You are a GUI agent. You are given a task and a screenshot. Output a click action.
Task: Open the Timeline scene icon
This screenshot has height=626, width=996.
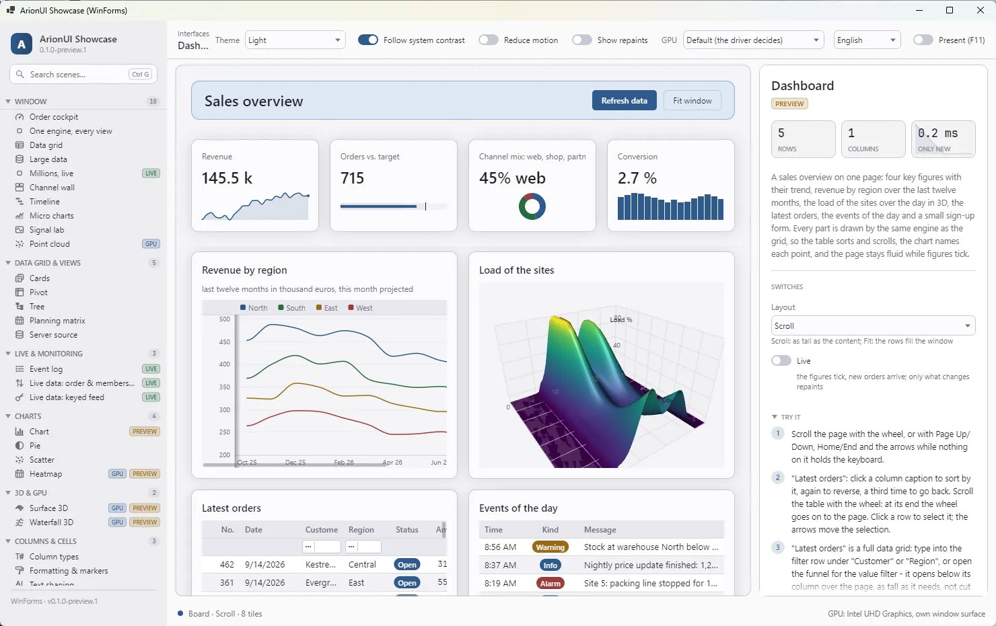click(x=20, y=202)
